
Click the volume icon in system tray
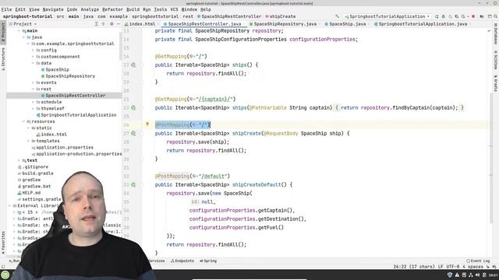click(x=478, y=275)
